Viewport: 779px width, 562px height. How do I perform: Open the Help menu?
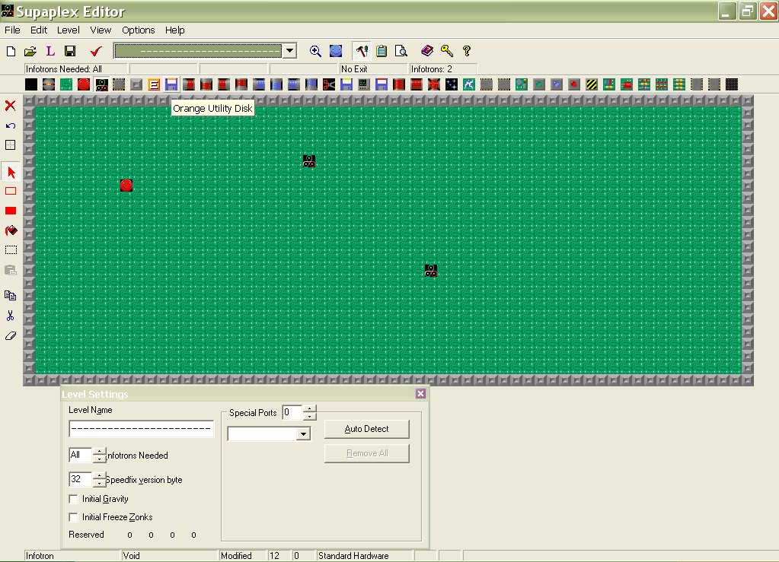[175, 30]
